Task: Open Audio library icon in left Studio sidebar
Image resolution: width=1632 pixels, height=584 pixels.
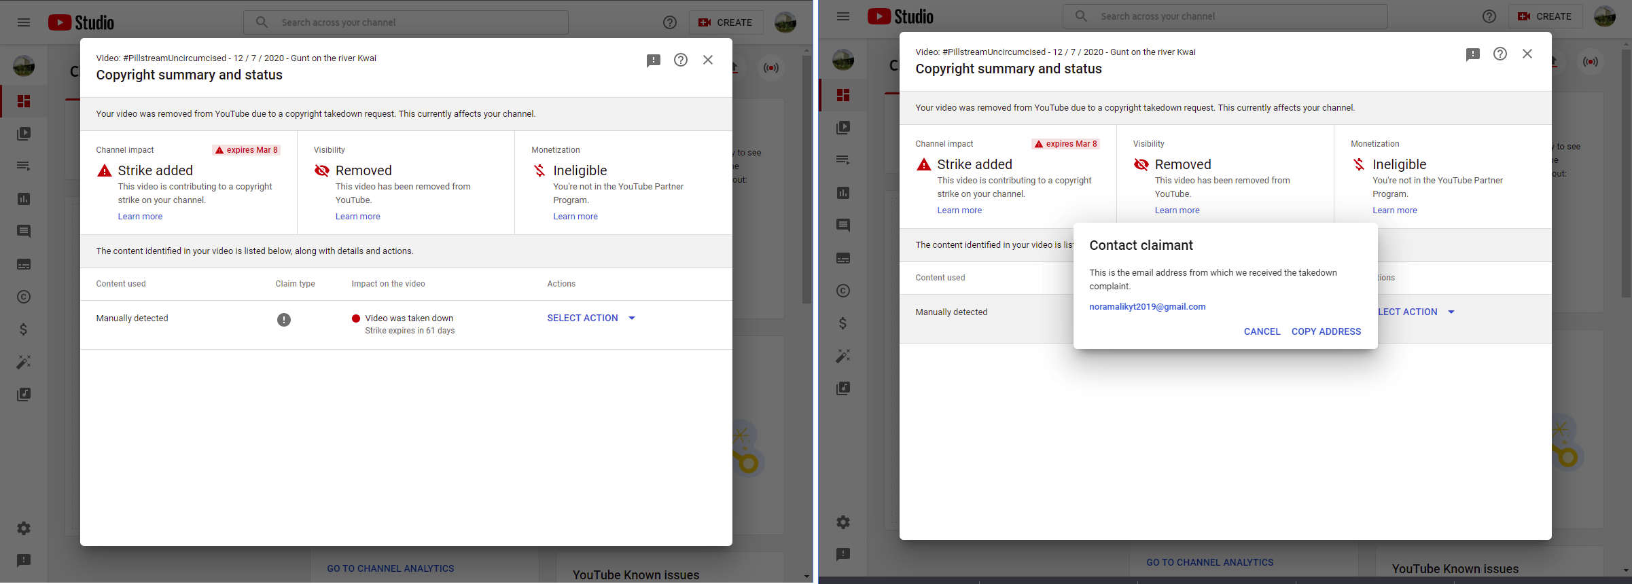Action: (x=24, y=395)
